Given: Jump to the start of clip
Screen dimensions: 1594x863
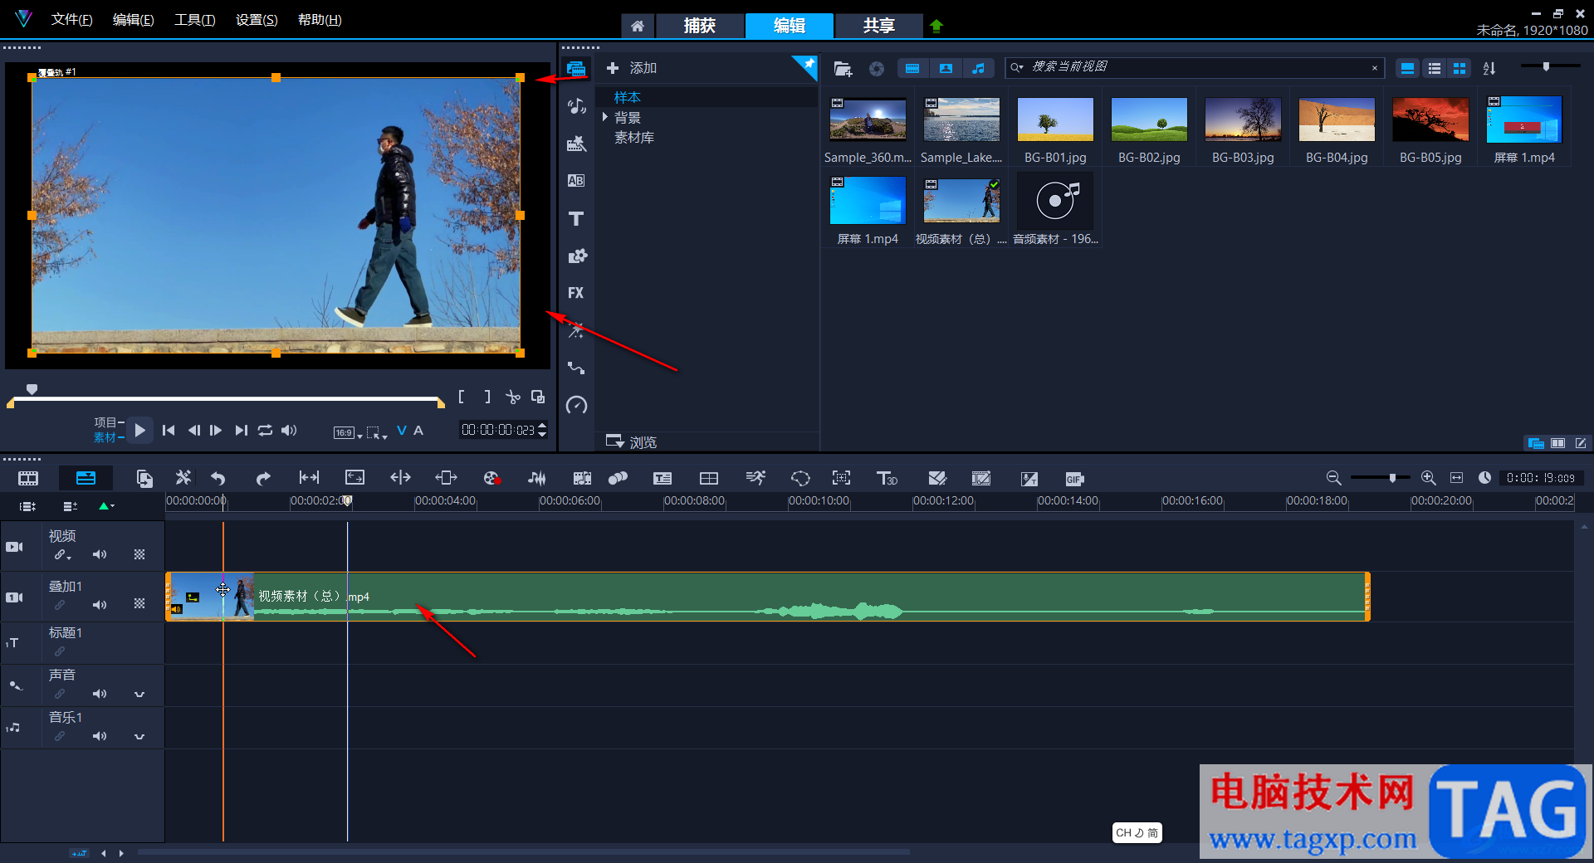Looking at the screenshot, I should click(x=169, y=430).
